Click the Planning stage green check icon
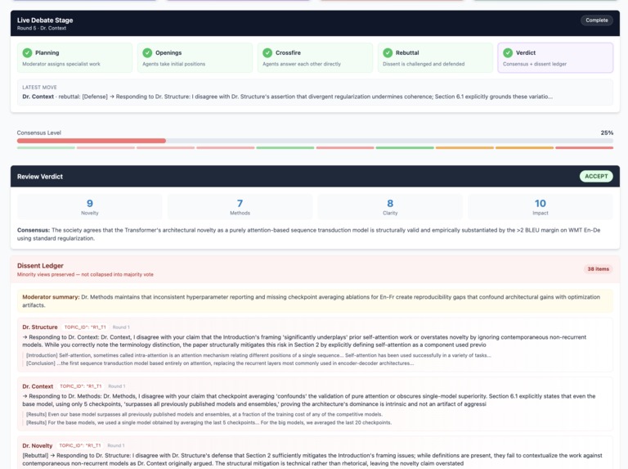The width and height of the screenshot is (628, 469). tap(27, 53)
